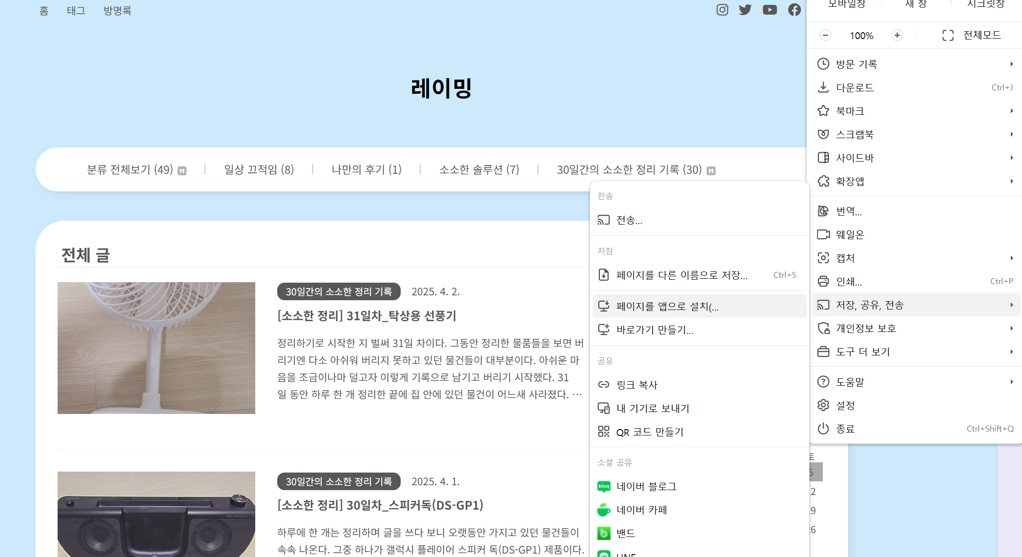The width and height of the screenshot is (1022, 557).
Task: Click category badge on 2025. 4. 2. post
Action: pyautogui.click(x=339, y=291)
